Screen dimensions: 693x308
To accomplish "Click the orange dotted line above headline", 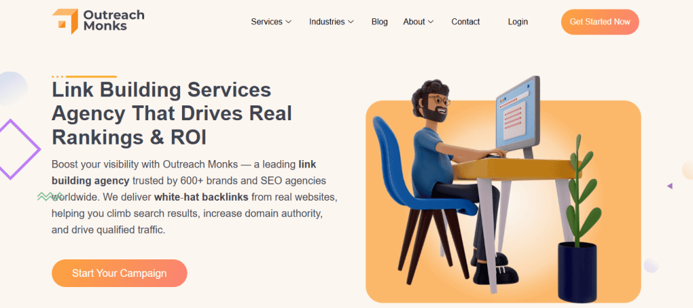I will 84,77.
